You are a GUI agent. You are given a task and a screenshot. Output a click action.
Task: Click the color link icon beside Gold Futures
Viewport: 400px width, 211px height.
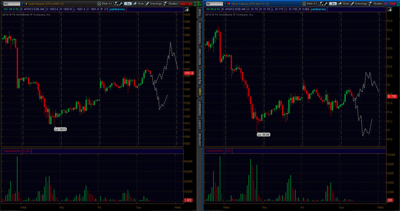(x=26, y=4)
